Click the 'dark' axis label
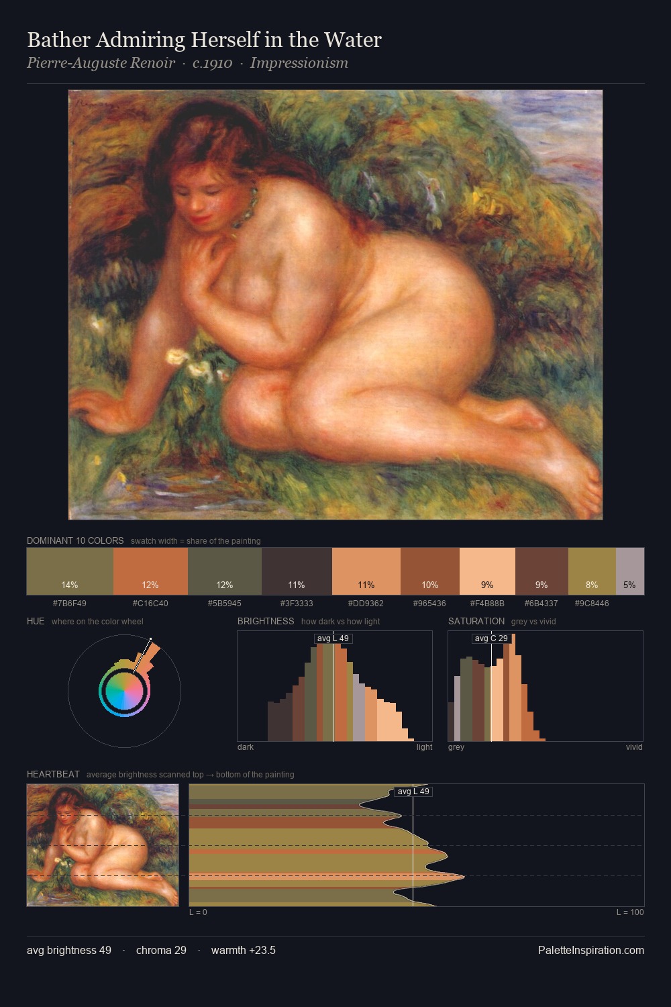 pyautogui.click(x=246, y=747)
